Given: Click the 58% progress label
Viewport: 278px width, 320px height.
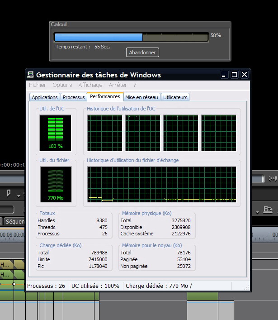Looking at the screenshot, I should 216,35.
